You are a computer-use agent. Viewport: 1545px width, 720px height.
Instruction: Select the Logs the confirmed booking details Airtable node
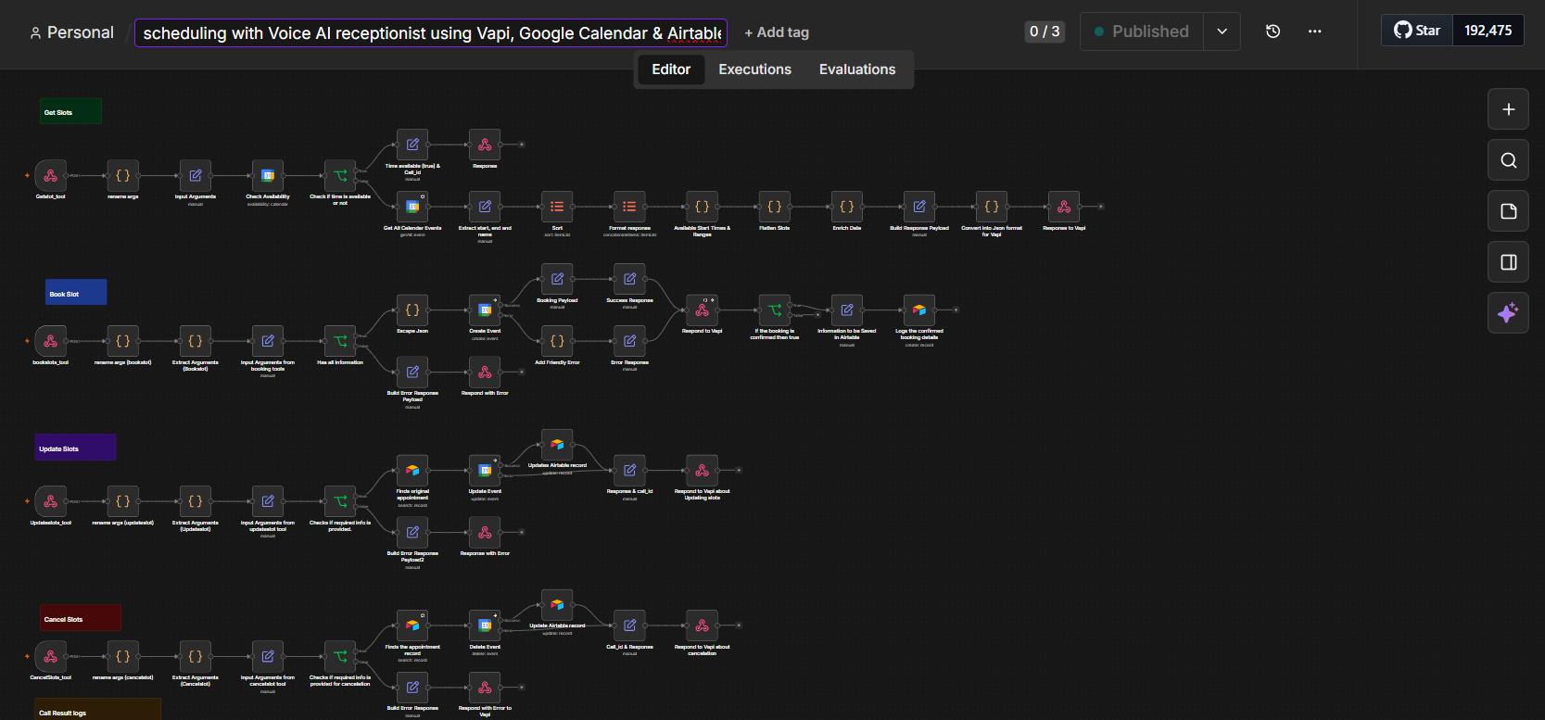(x=918, y=309)
